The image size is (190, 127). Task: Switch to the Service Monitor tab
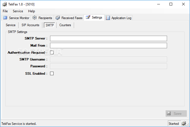[16, 18]
